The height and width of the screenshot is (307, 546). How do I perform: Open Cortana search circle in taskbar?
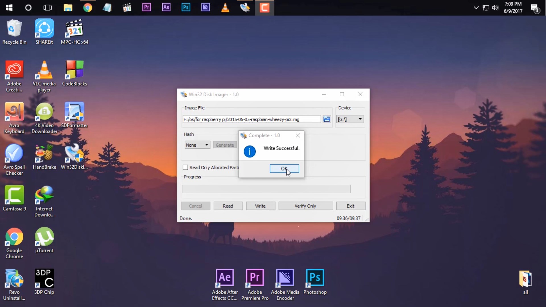(28, 8)
